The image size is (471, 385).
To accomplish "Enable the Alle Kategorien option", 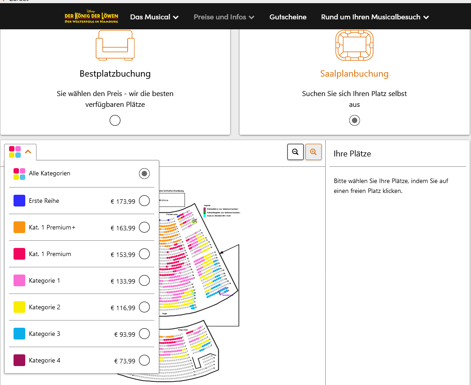I will coord(144,173).
